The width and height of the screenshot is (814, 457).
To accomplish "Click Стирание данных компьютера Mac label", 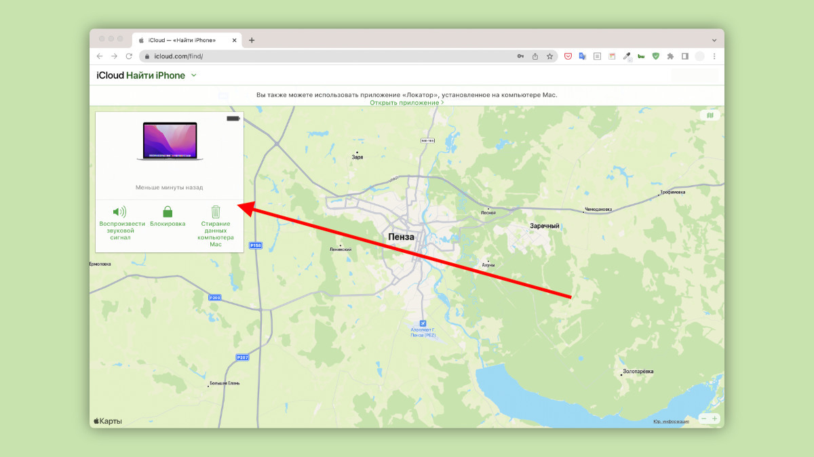I will coord(216,234).
